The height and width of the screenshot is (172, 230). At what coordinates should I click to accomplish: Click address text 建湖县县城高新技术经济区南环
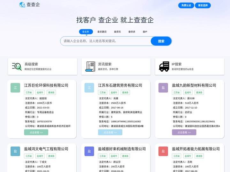click(x=54, y=126)
